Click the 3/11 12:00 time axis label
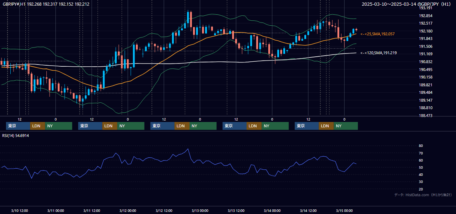The height and width of the screenshot is (214, 456). [x=92, y=210]
